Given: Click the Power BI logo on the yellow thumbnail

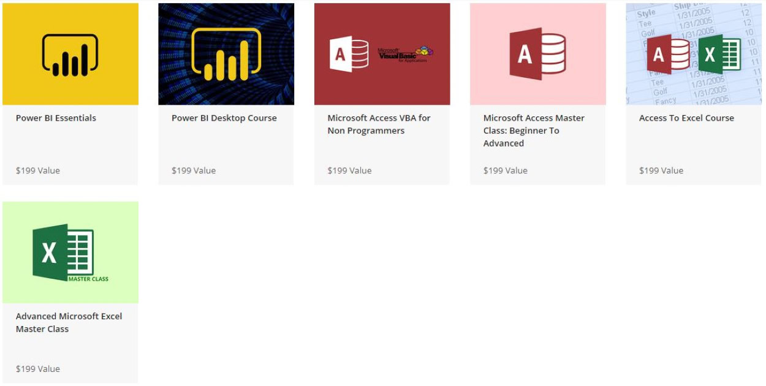Looking at the screenshot, I should 70,51.
